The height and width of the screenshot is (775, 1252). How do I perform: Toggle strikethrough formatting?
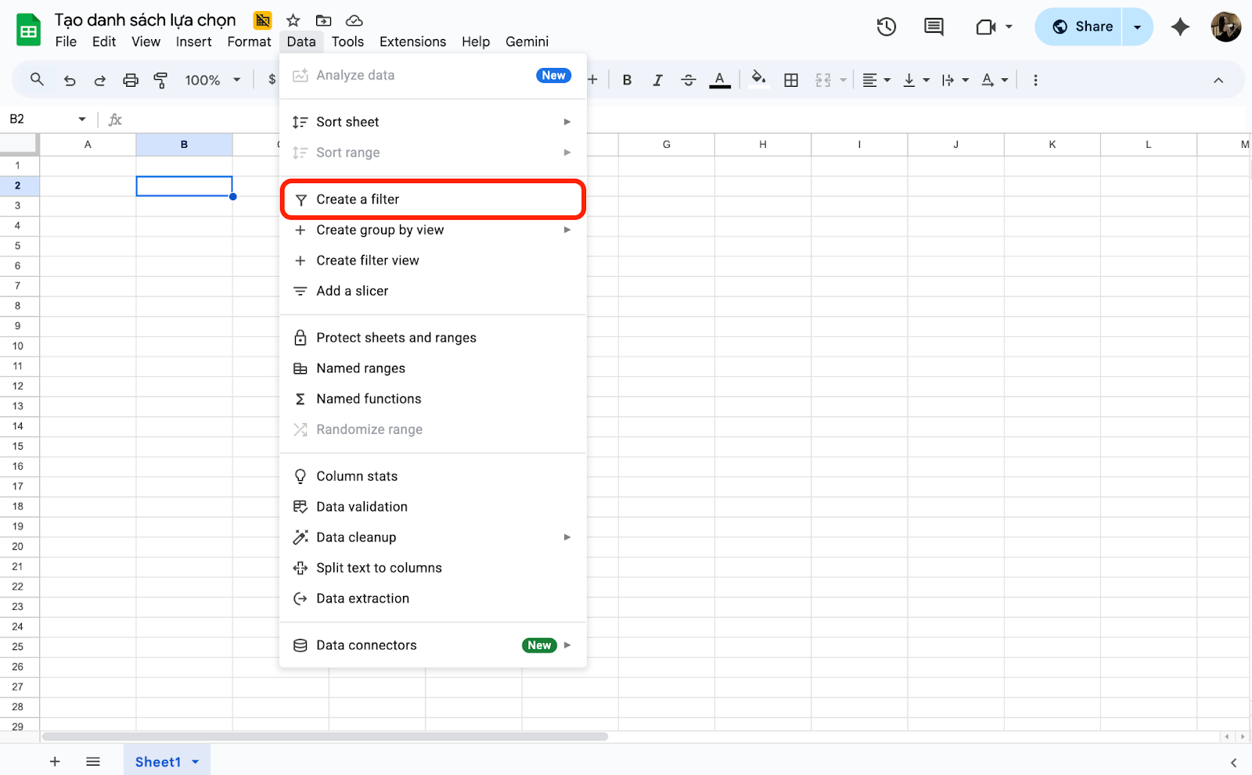pos(689,80)
